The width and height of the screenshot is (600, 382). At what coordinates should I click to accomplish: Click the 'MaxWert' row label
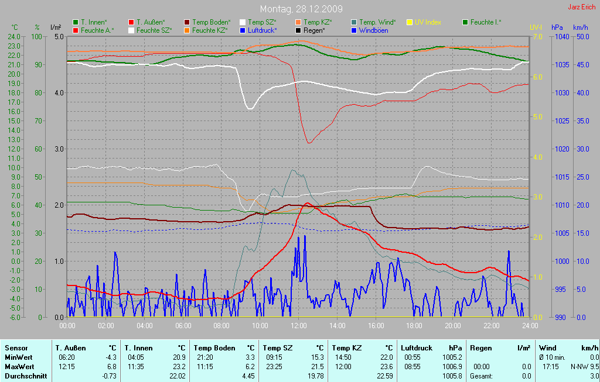[19, 366]
